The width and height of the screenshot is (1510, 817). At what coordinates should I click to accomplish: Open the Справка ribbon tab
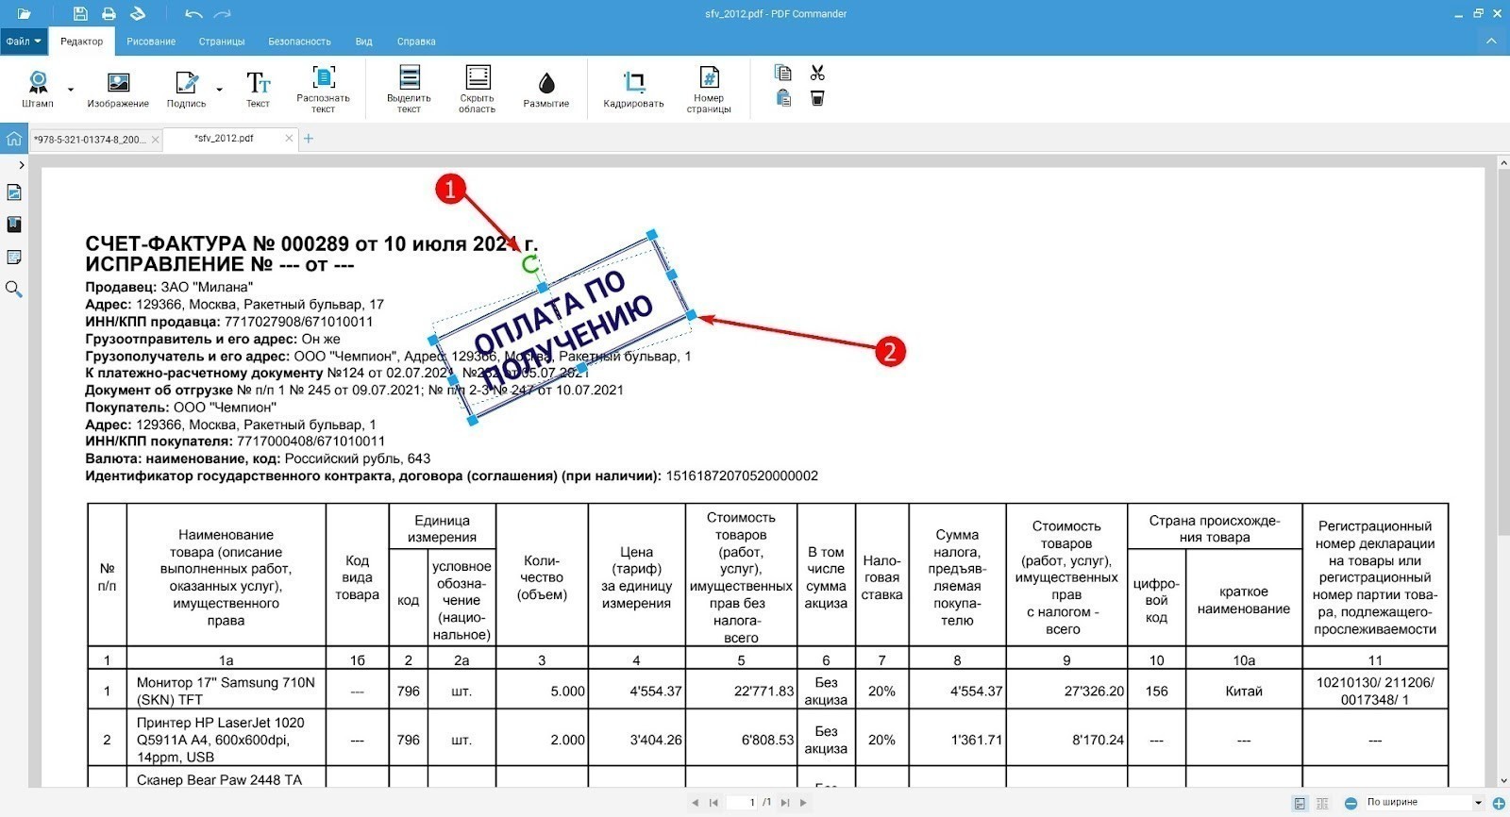(x=416, y=42)
